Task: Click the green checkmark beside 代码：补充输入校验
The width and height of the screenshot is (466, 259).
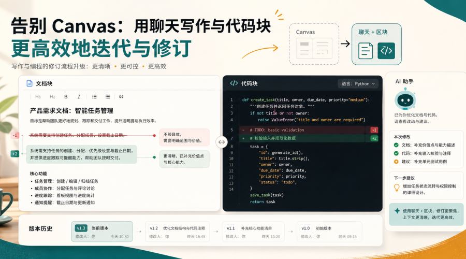Action: tap(396, 153)
